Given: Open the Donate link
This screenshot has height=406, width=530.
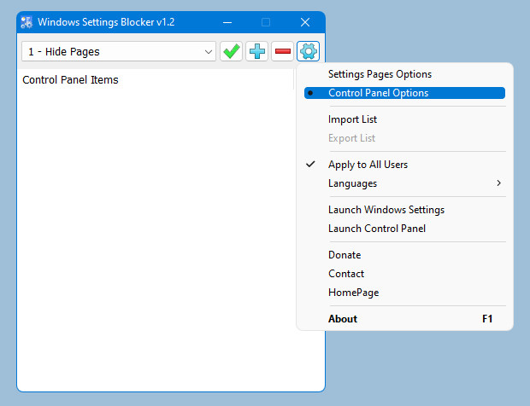Looking at the screenshot, I should (x=344, y=255).
